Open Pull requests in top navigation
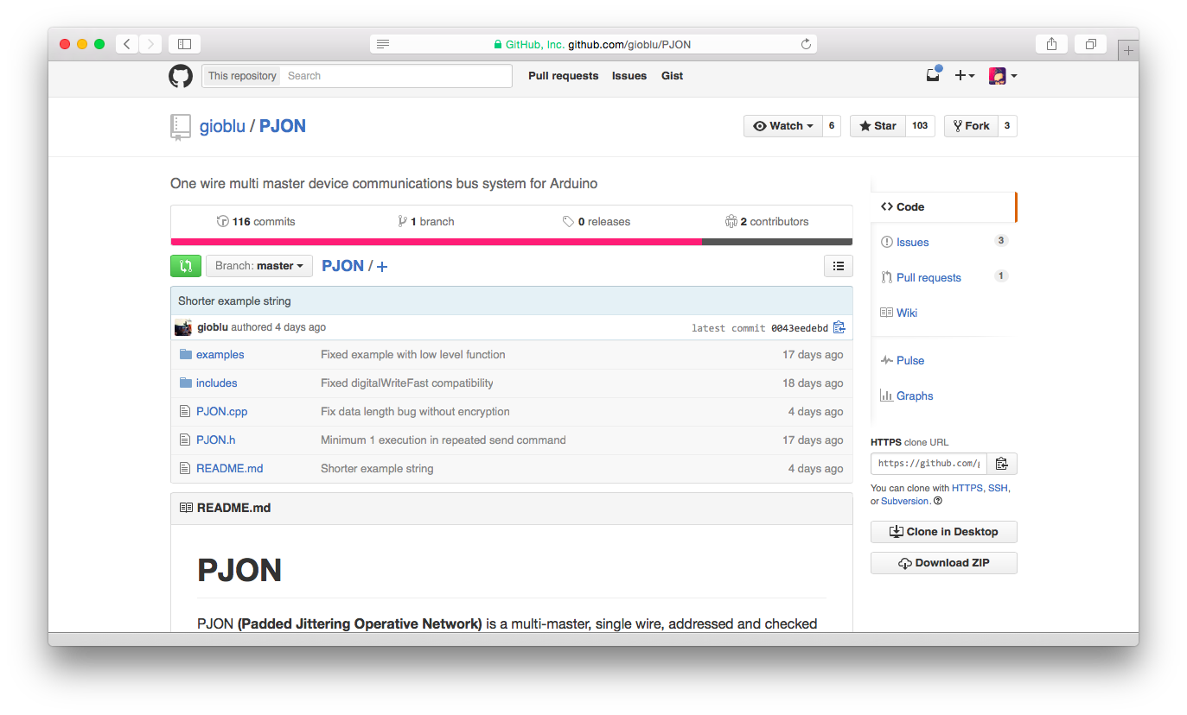 point(563,76)
